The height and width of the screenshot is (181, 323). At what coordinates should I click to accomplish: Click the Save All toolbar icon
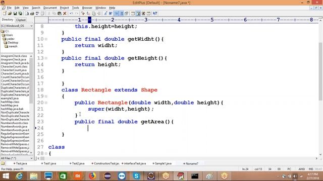click(x=20, y=14)
